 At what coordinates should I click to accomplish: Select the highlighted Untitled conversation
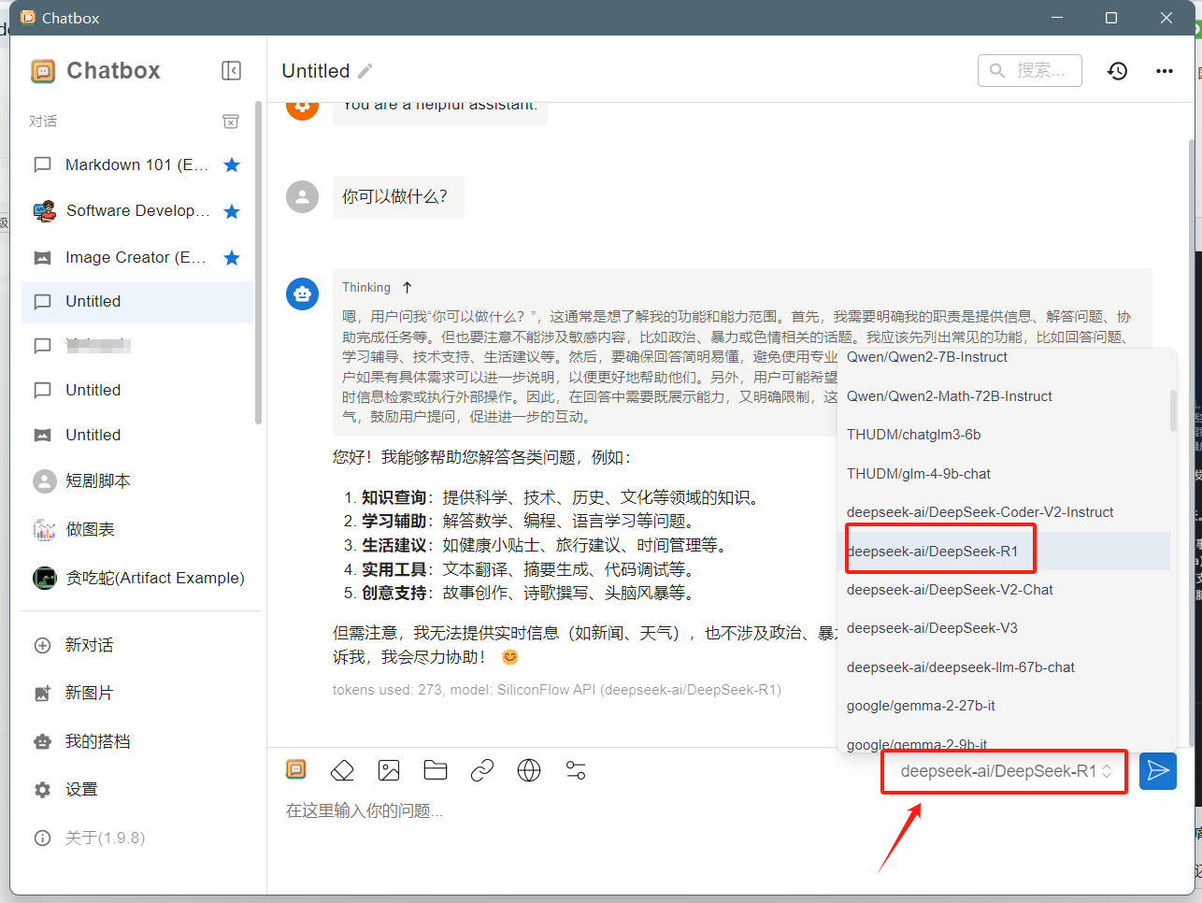[x=137, y=302]
